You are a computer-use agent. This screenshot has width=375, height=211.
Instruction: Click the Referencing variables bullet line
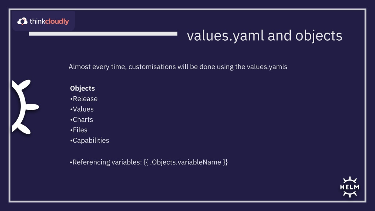click(149, 162)
